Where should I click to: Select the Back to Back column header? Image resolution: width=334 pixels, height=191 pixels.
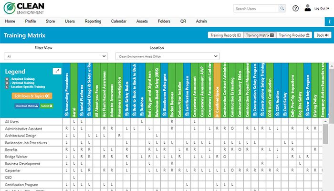[x=134, y=90]
